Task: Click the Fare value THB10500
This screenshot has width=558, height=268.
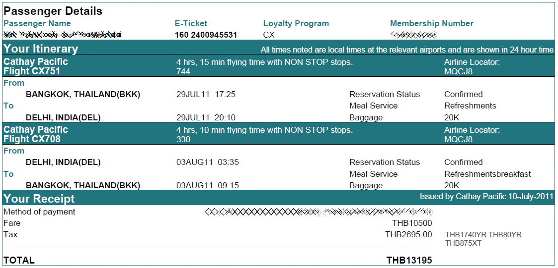Action: pyautogui.click(x=412, y=223)
